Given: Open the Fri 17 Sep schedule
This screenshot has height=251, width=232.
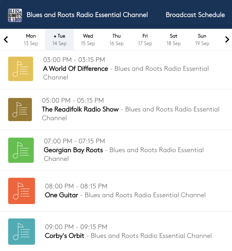Looking at the screenshot, I should pos(145,40).
